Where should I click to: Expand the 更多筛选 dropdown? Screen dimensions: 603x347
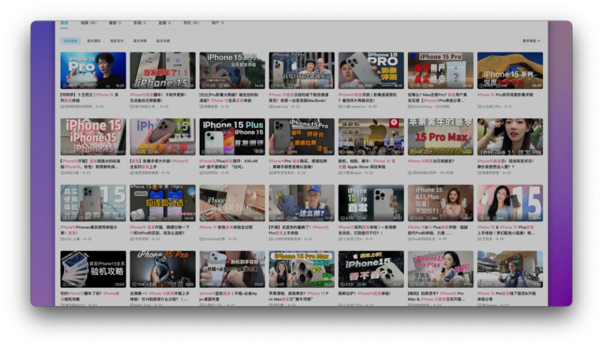pos(532,41)
